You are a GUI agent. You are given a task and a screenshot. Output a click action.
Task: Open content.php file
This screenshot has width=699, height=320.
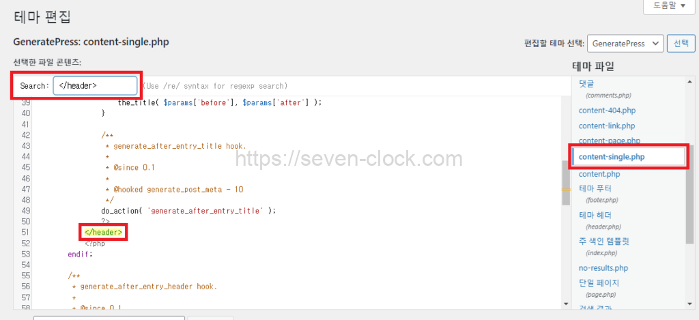[599, 174]
